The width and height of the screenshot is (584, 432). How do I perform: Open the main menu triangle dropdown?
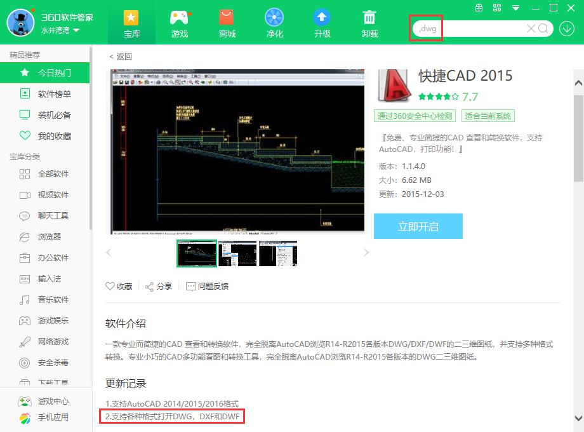coord(515,8)
